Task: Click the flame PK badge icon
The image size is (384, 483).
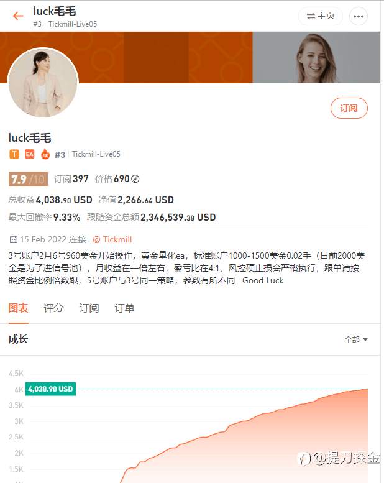Action: coord(45,154)
